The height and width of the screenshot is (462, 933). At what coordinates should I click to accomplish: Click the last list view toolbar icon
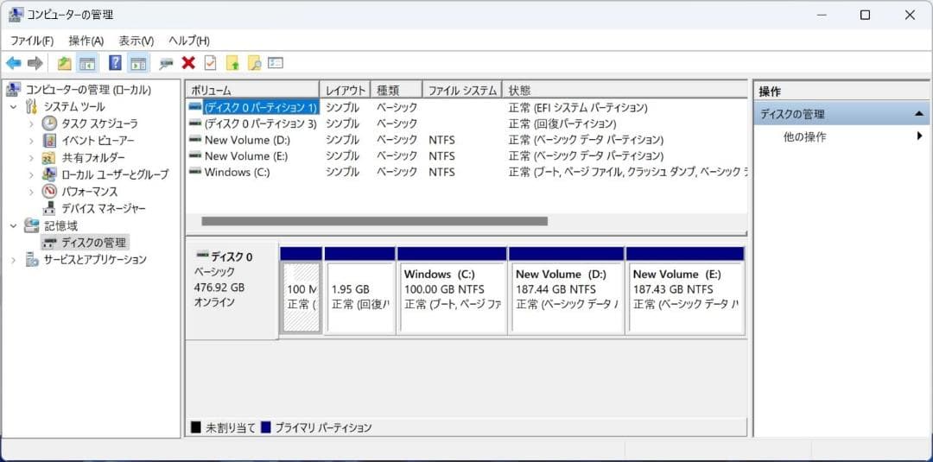coord(276,63)
